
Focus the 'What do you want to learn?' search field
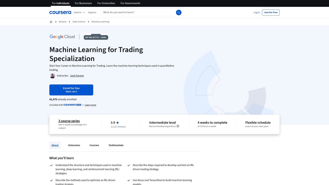(138, 12)
